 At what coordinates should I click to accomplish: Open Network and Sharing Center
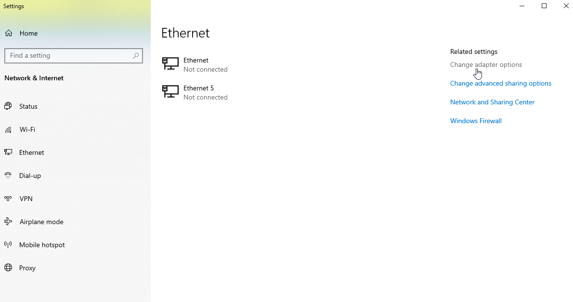(492, 102)
